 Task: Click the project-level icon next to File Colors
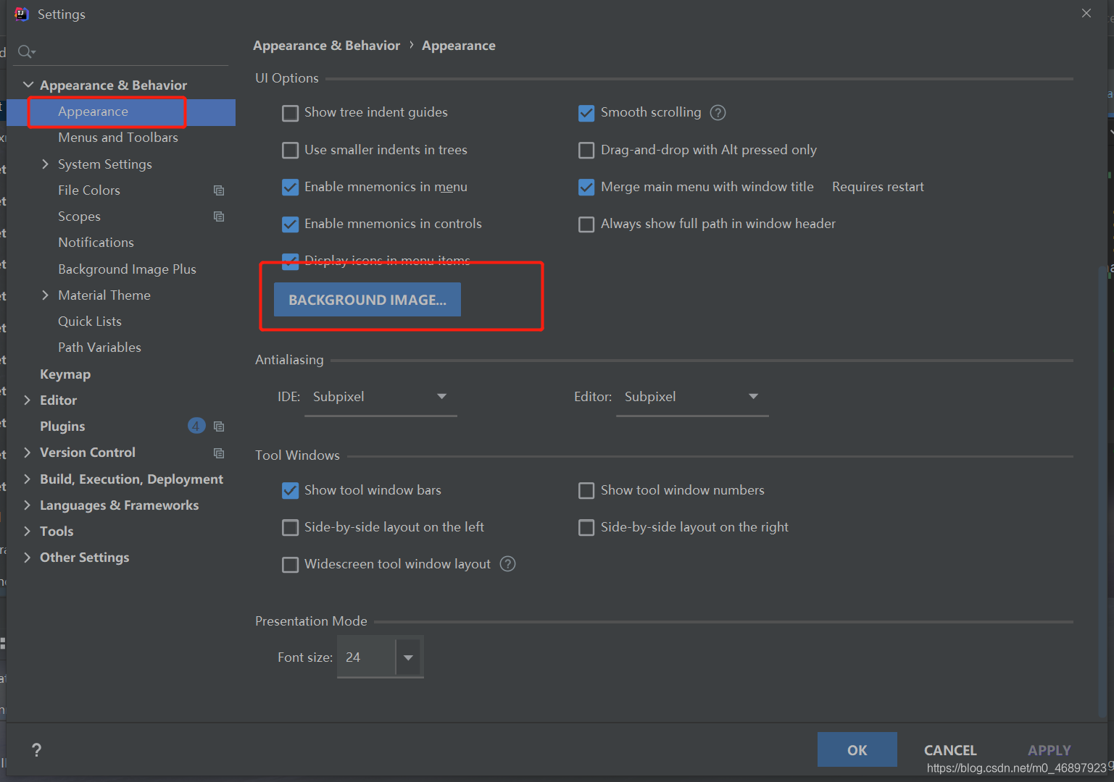(219, 190)
